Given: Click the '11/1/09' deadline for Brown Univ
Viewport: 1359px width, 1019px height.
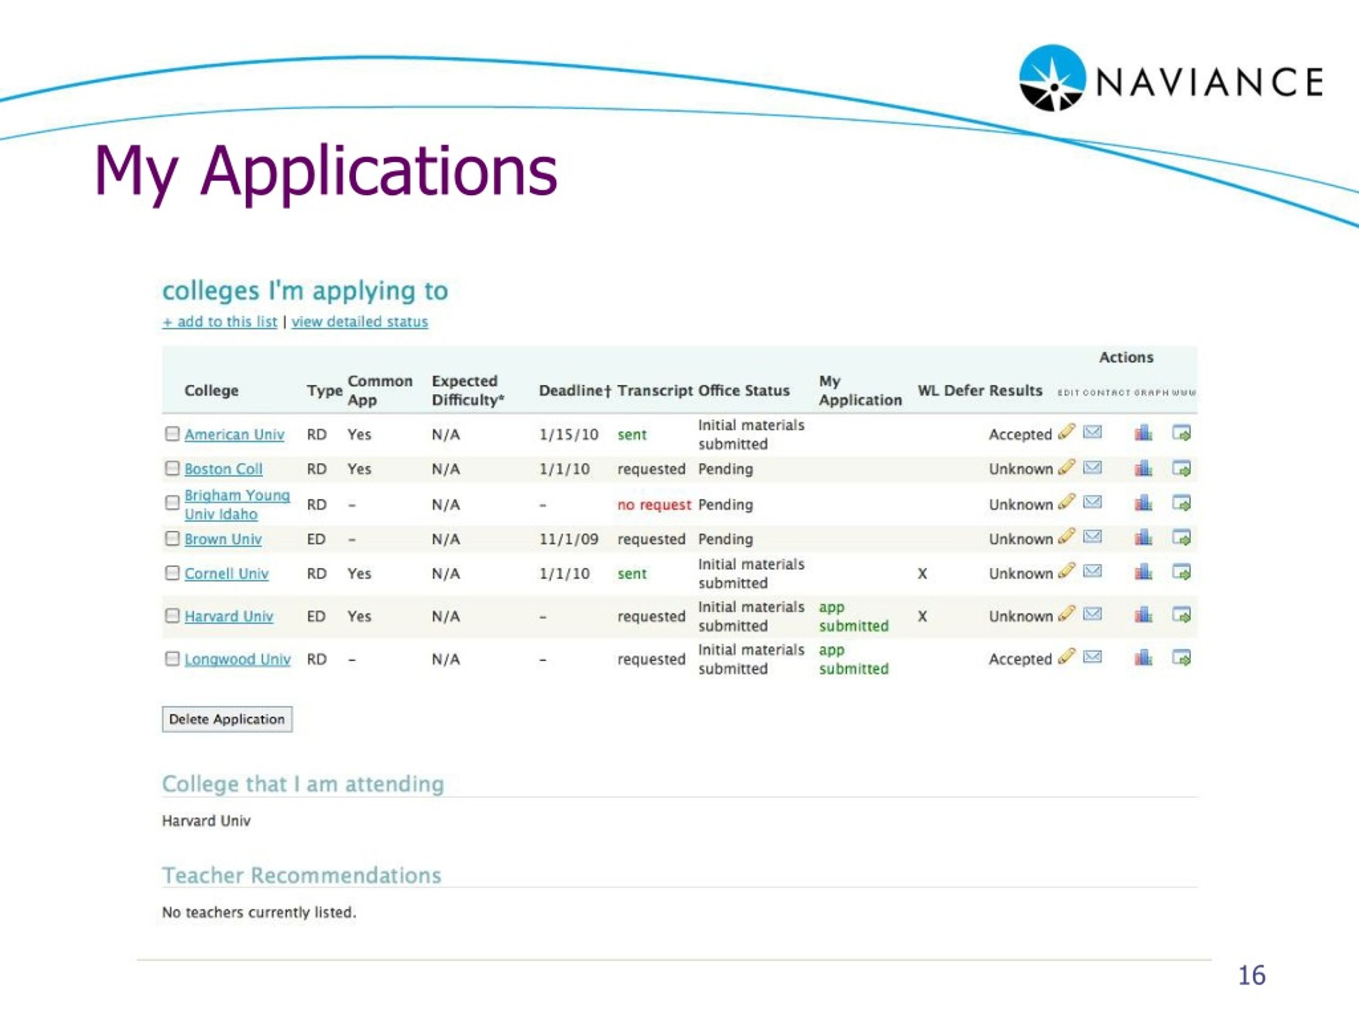Looking at the screenshot, I should 569,539.
